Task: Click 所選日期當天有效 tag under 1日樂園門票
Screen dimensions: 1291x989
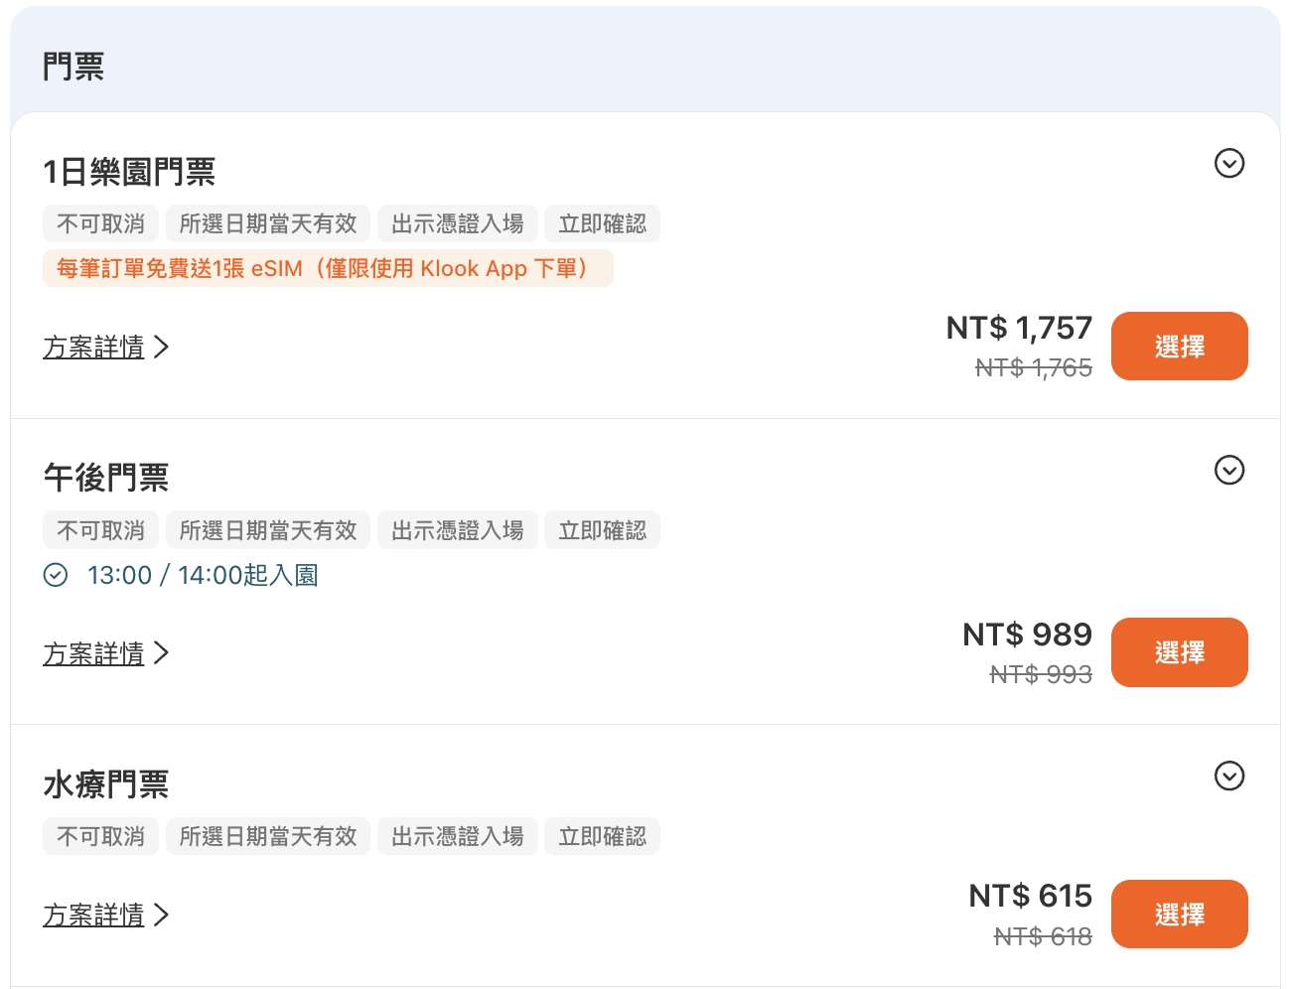Action: (x=267, y=223)
